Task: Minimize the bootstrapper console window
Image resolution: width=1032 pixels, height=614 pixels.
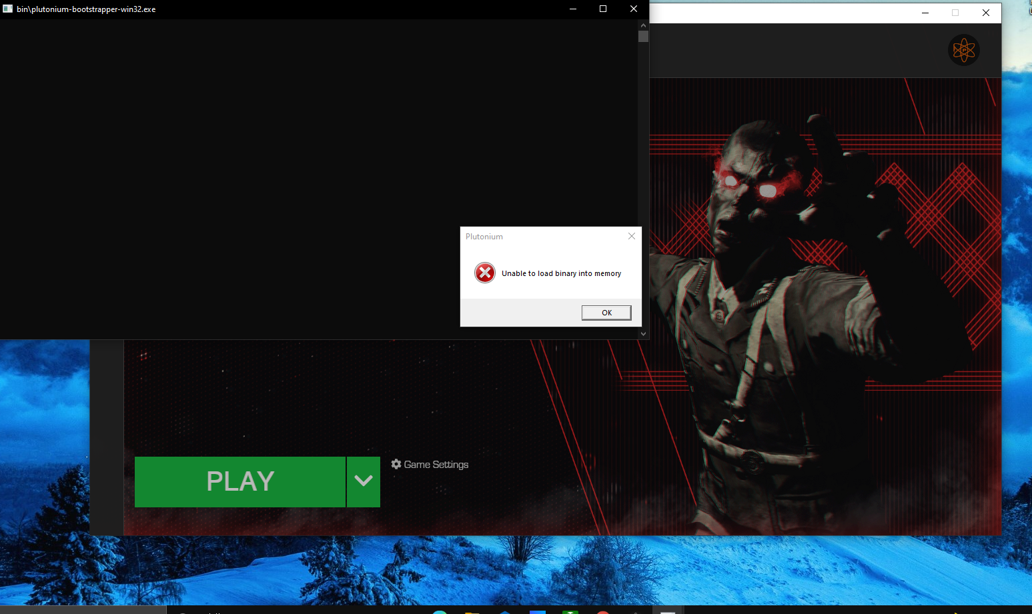Action: (x=573, y=9)
